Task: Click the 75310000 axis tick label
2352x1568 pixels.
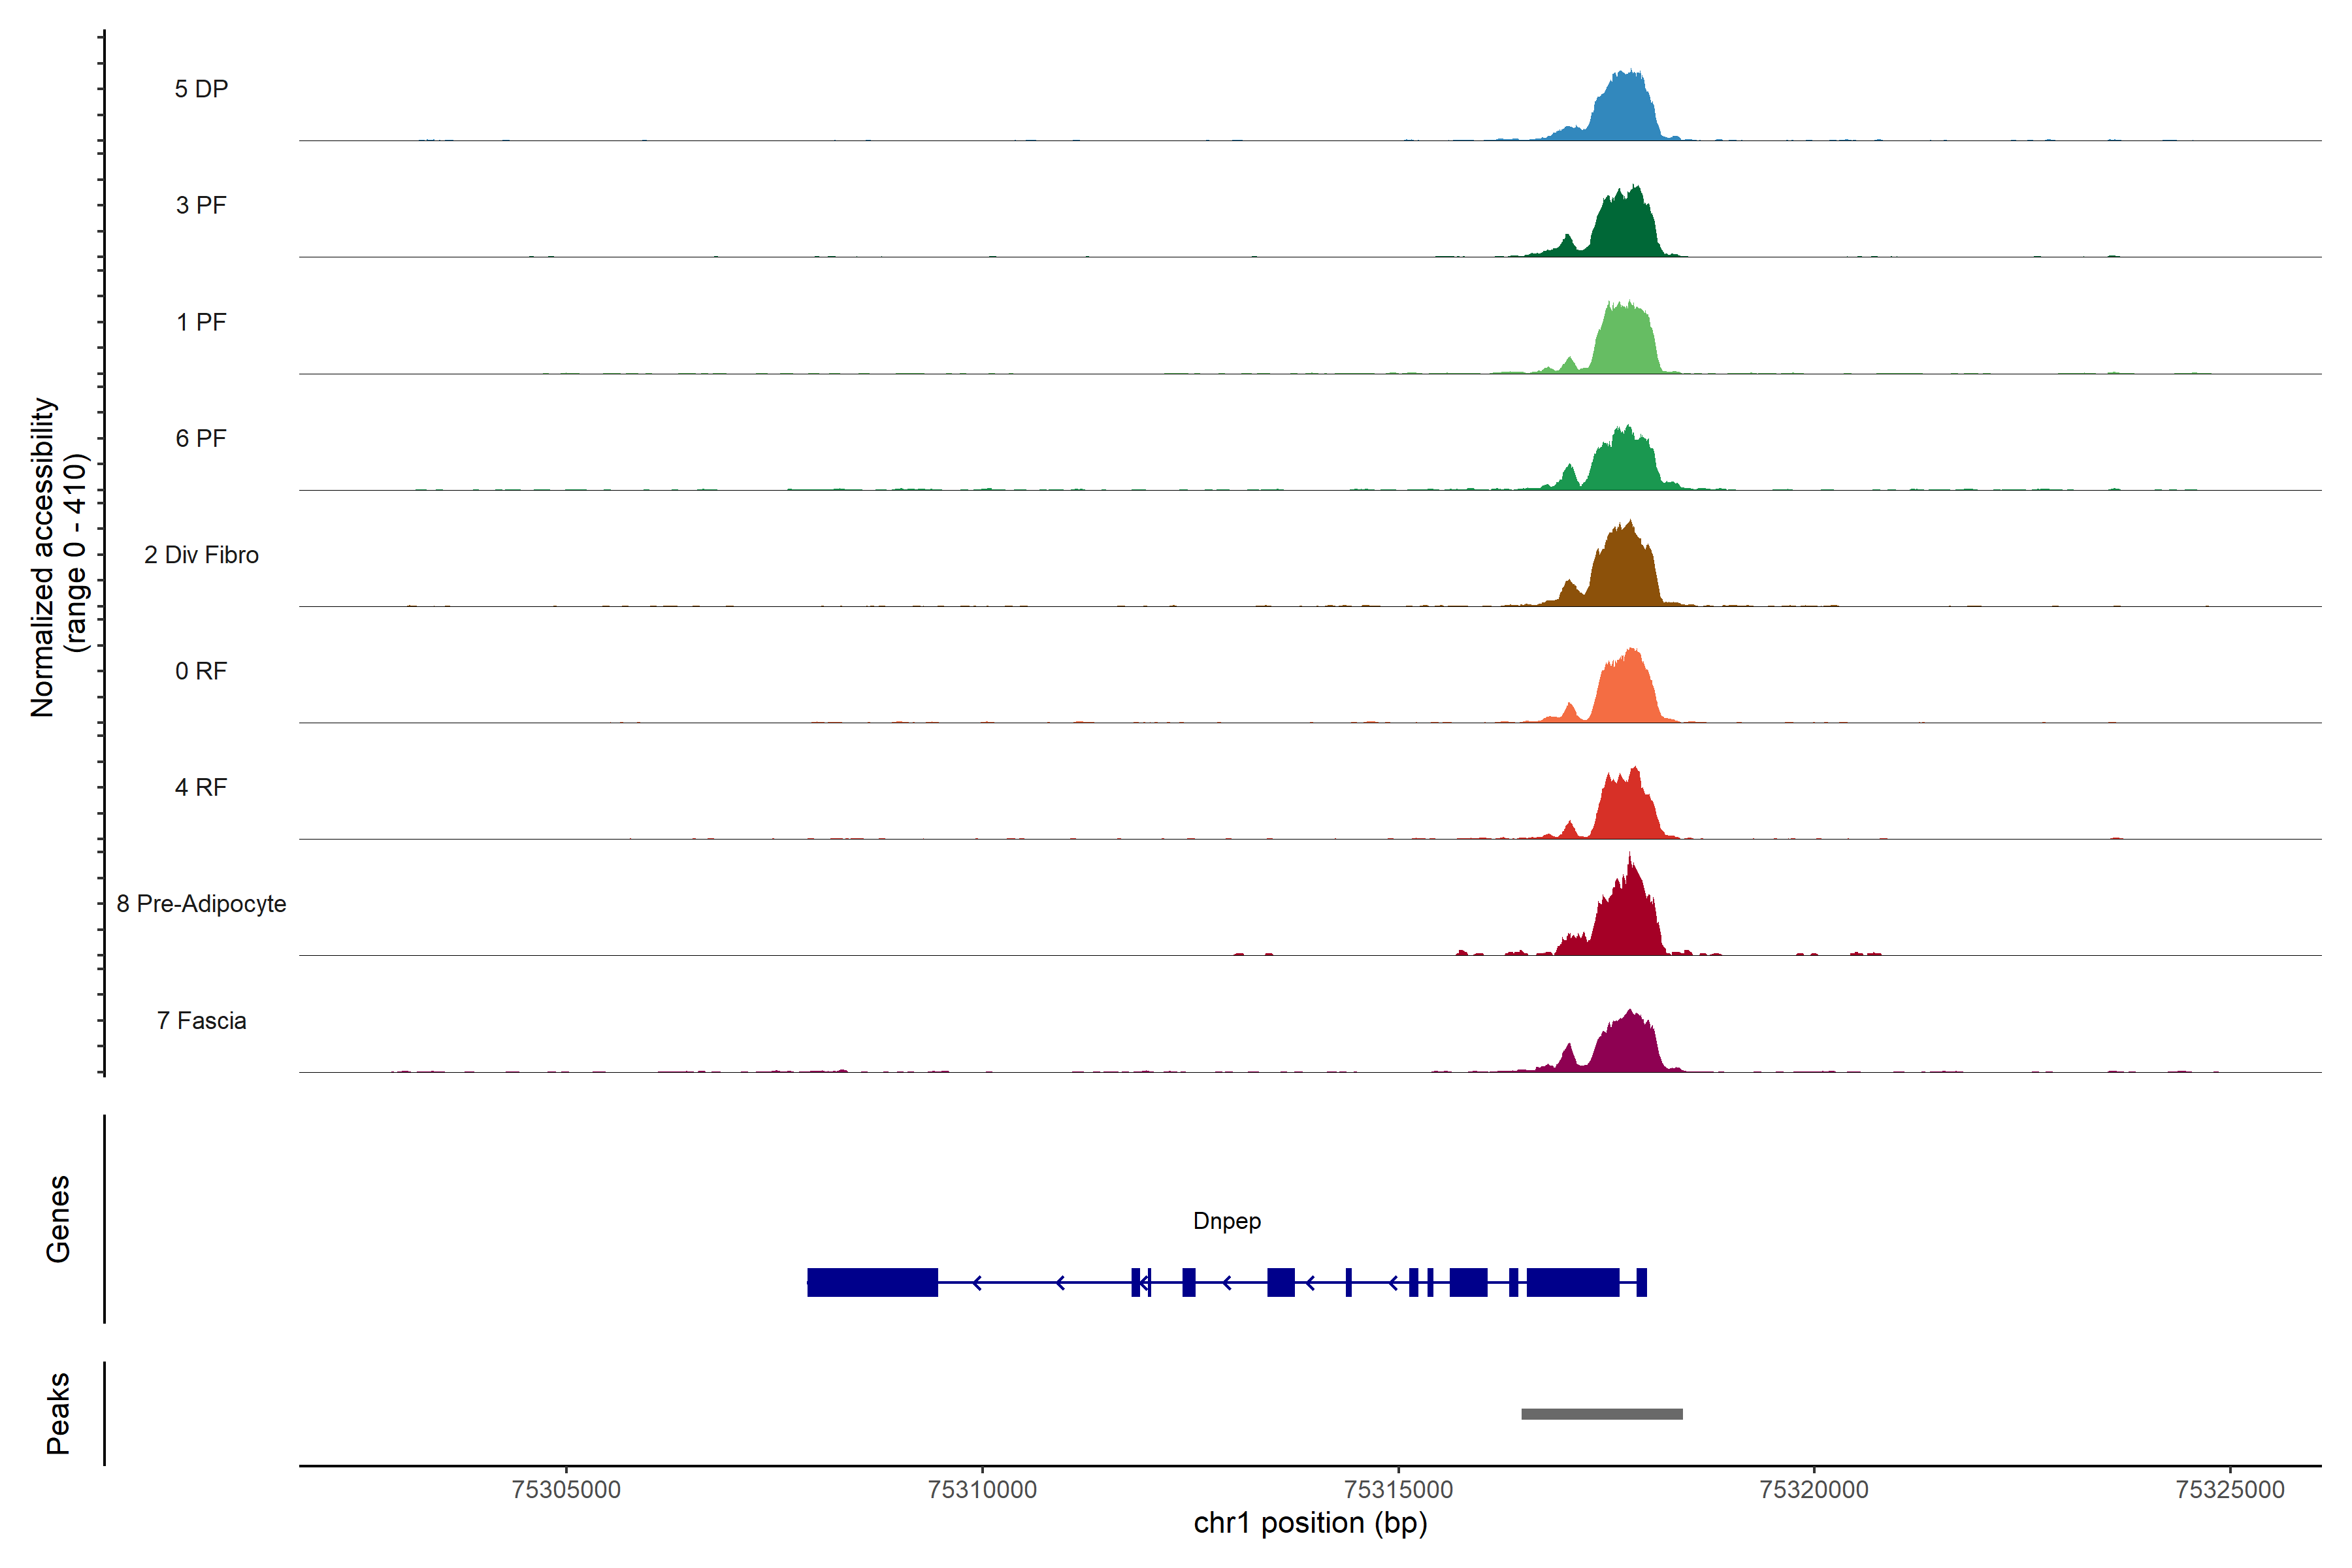Action: (982, 1489)
